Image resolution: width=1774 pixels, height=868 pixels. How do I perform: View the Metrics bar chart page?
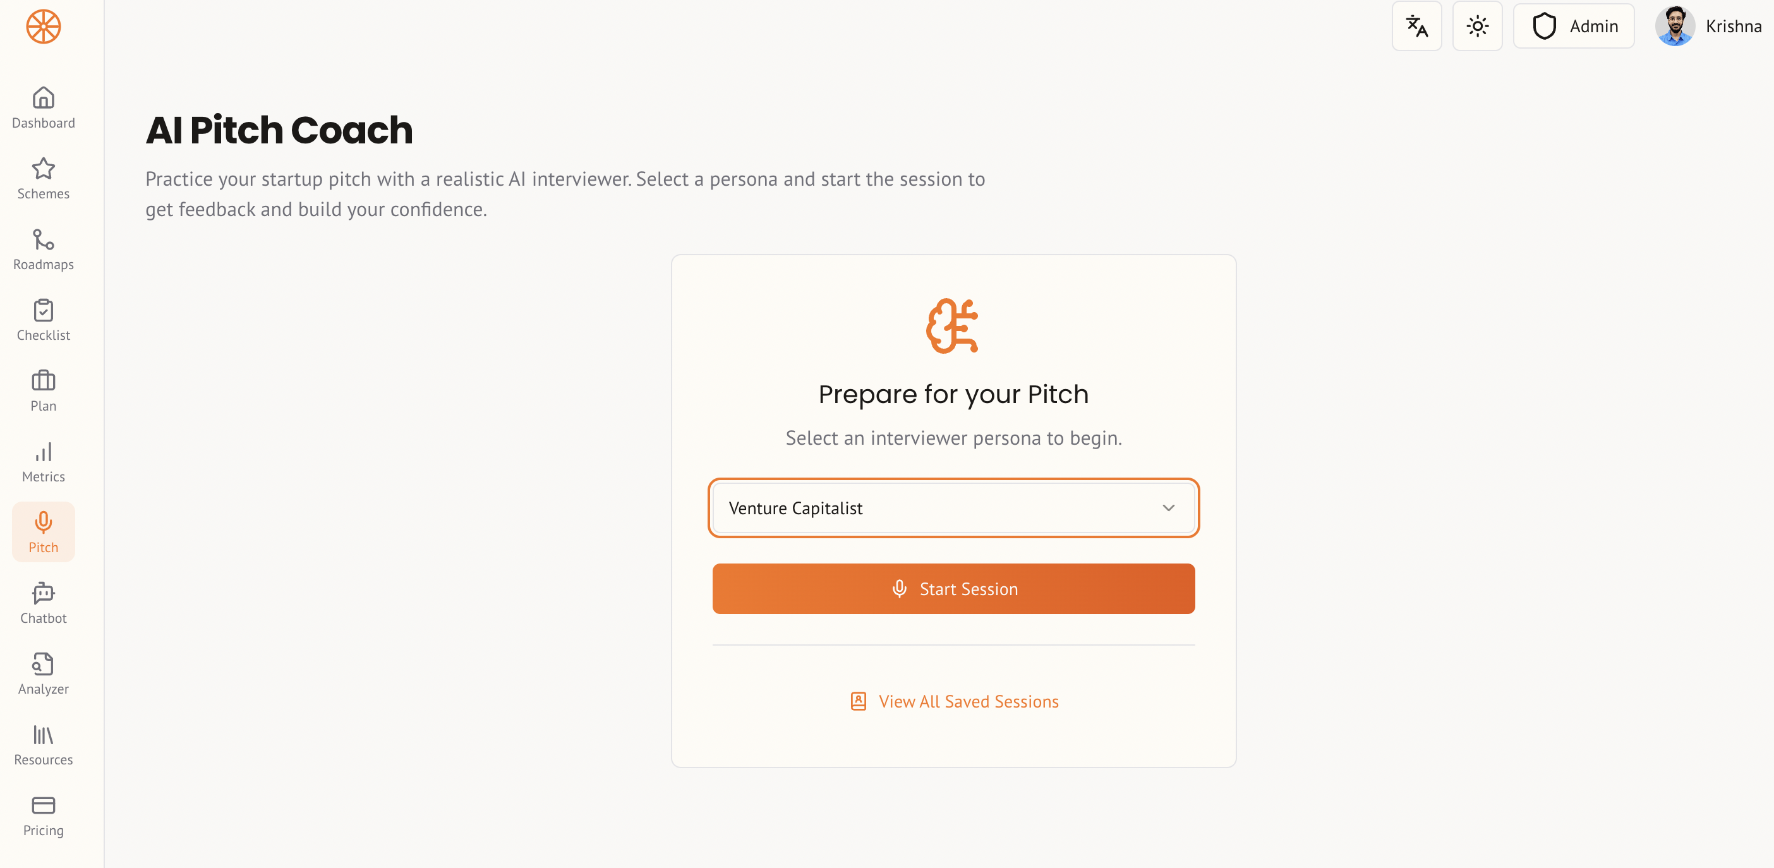tap(44, 462)
